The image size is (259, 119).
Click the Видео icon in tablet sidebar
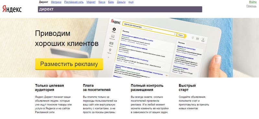[x=111, y=43]
